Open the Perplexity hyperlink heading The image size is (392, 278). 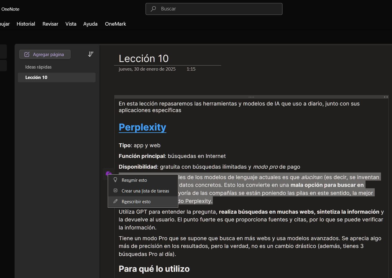143,127
